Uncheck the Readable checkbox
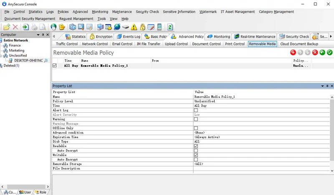 (x=196, y=146)
